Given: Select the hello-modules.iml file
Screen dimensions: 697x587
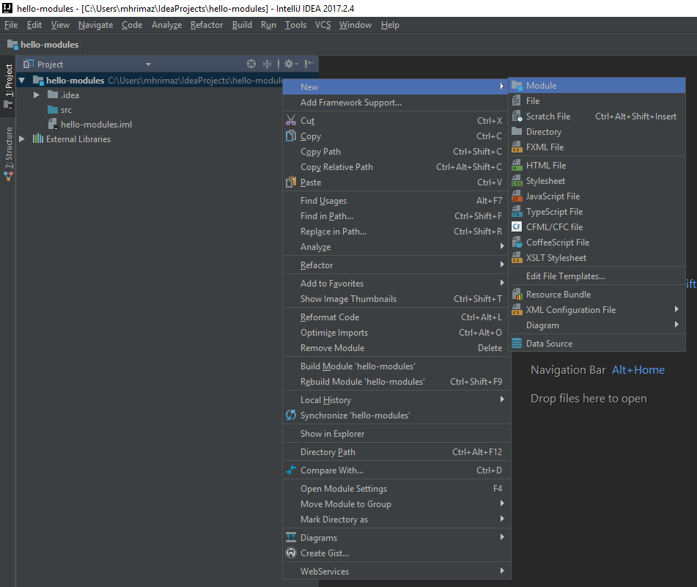Looking at the screenshot, I should 96,125.
